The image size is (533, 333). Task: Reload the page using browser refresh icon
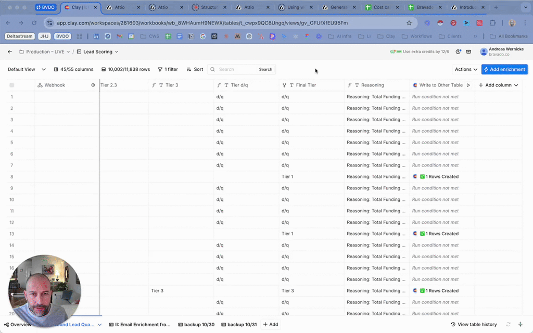tap(34, 23)
